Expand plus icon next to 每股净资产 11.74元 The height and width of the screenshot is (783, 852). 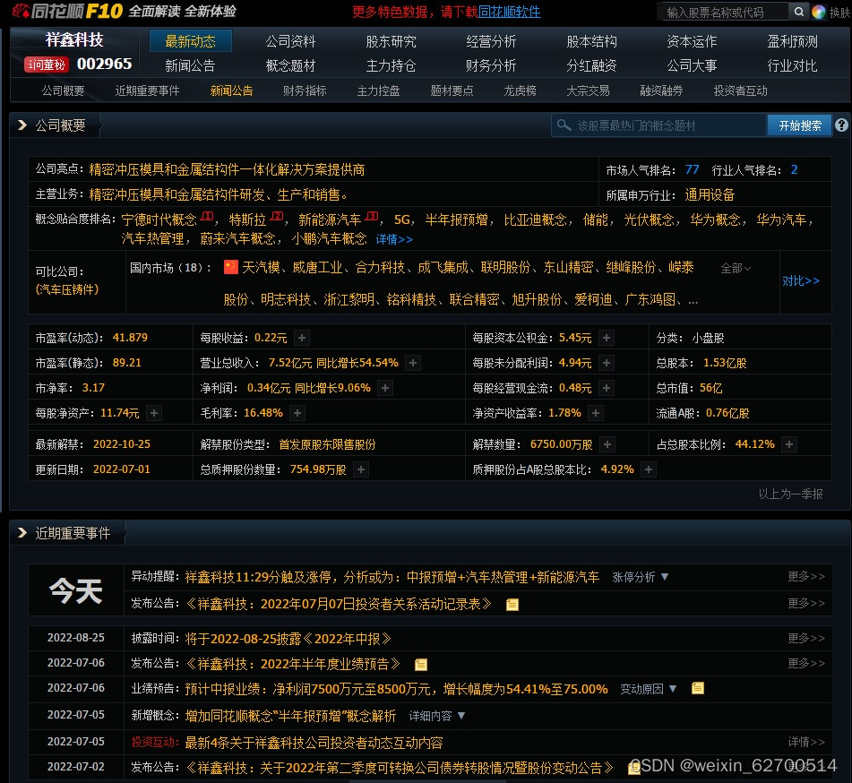tap(154, 413)
